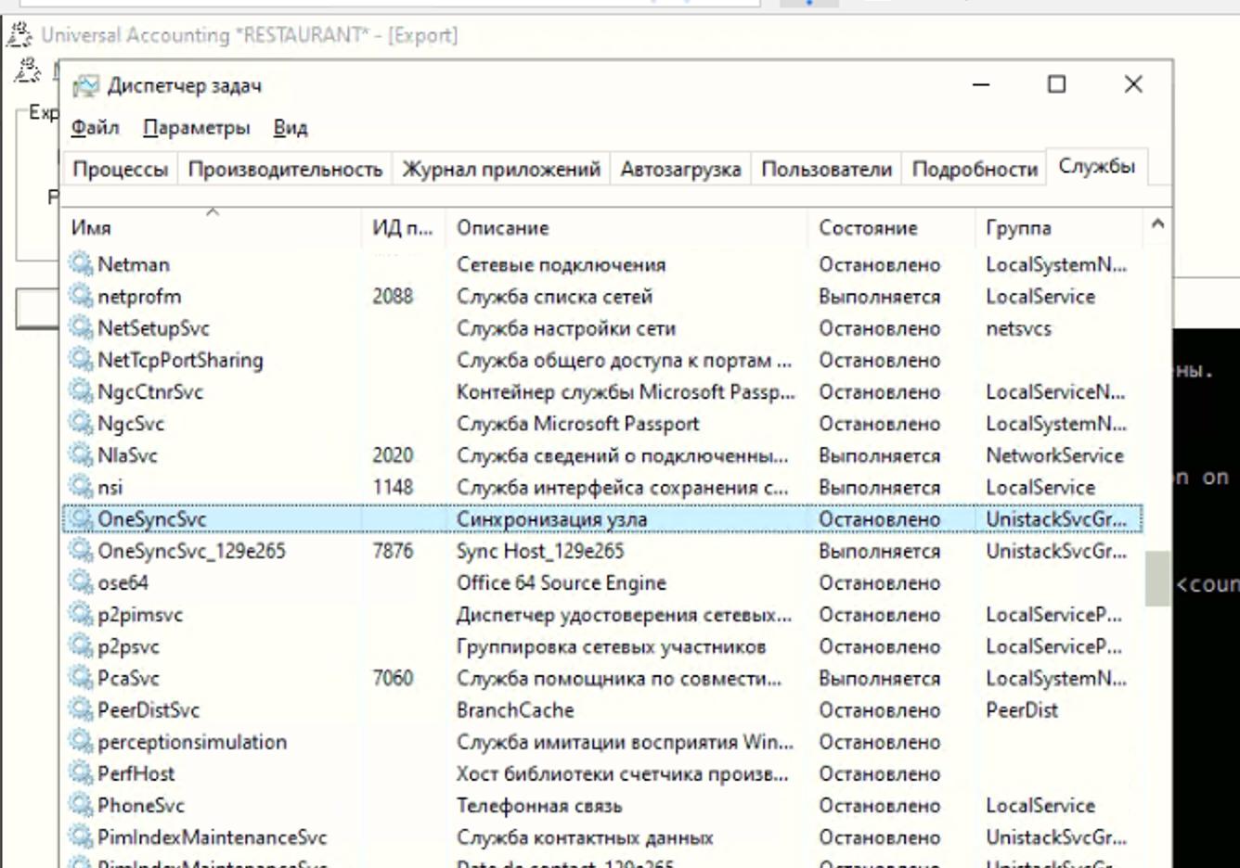Sort by the Состояние column header
The image size is (1240, 868).
point(892,227)
